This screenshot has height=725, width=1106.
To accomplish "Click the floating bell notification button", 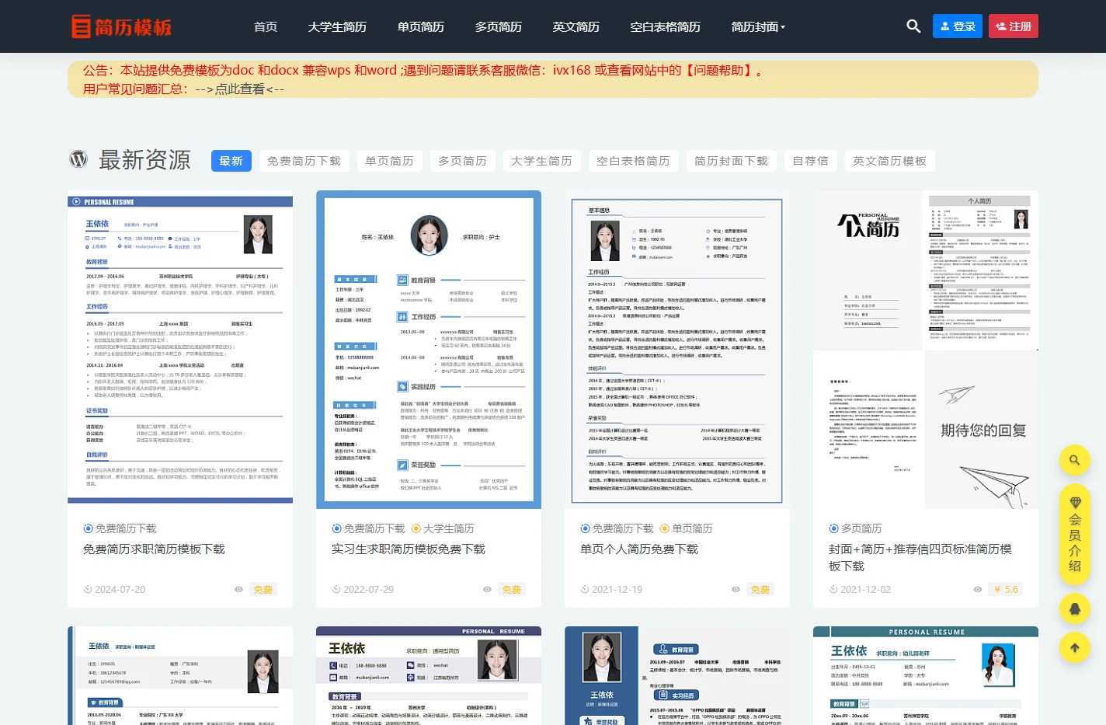I will tap(1075, 609).
